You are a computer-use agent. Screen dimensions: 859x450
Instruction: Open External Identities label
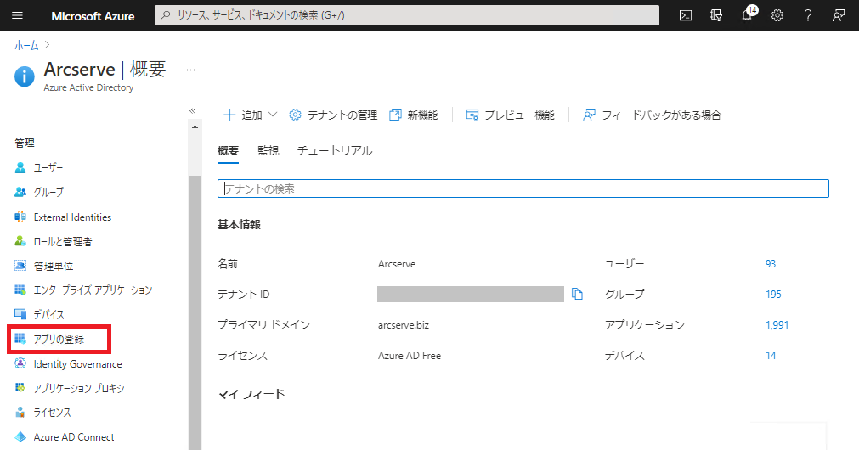[72, 217]
